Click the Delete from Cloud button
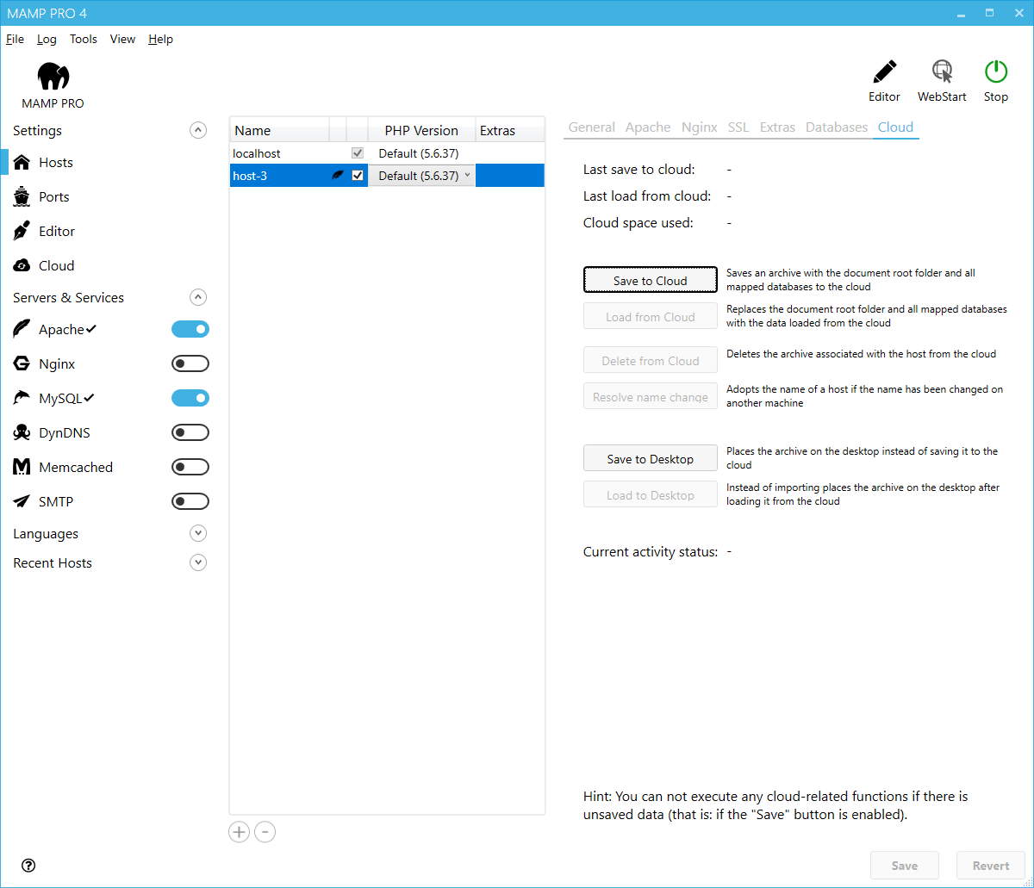 651,361
